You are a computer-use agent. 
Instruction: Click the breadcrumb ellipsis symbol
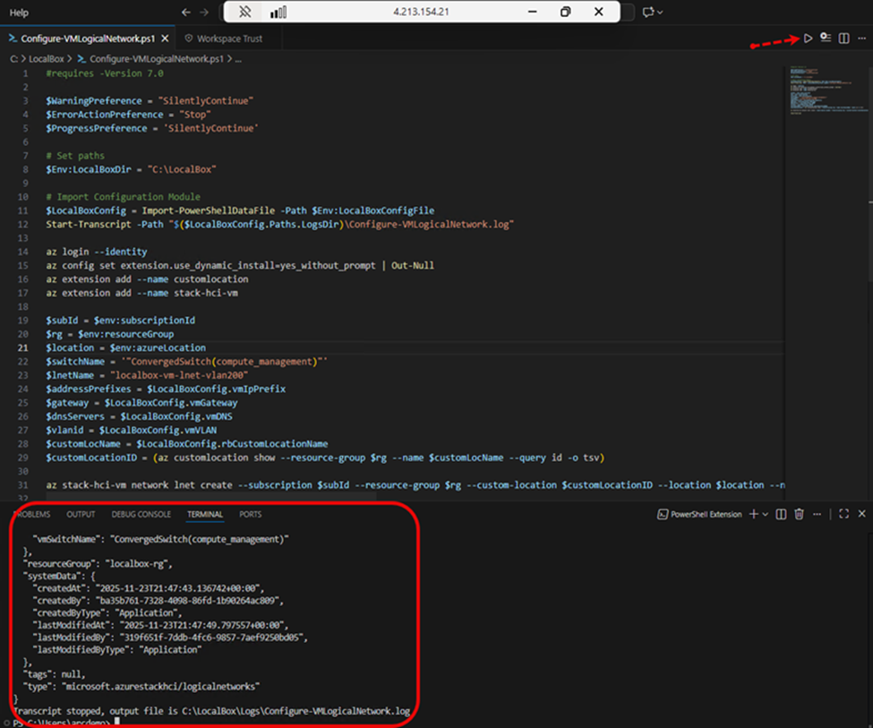[x=238, y=59]
